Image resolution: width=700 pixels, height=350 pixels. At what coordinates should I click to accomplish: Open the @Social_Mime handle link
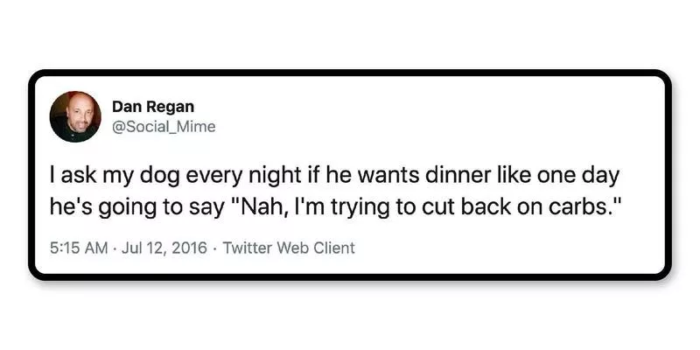(164, 127)
